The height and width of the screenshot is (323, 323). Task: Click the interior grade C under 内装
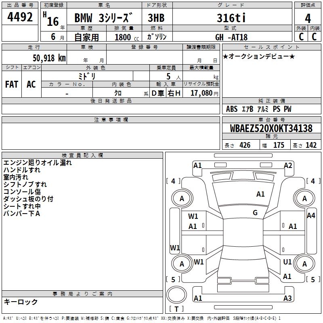coord(315,37)
